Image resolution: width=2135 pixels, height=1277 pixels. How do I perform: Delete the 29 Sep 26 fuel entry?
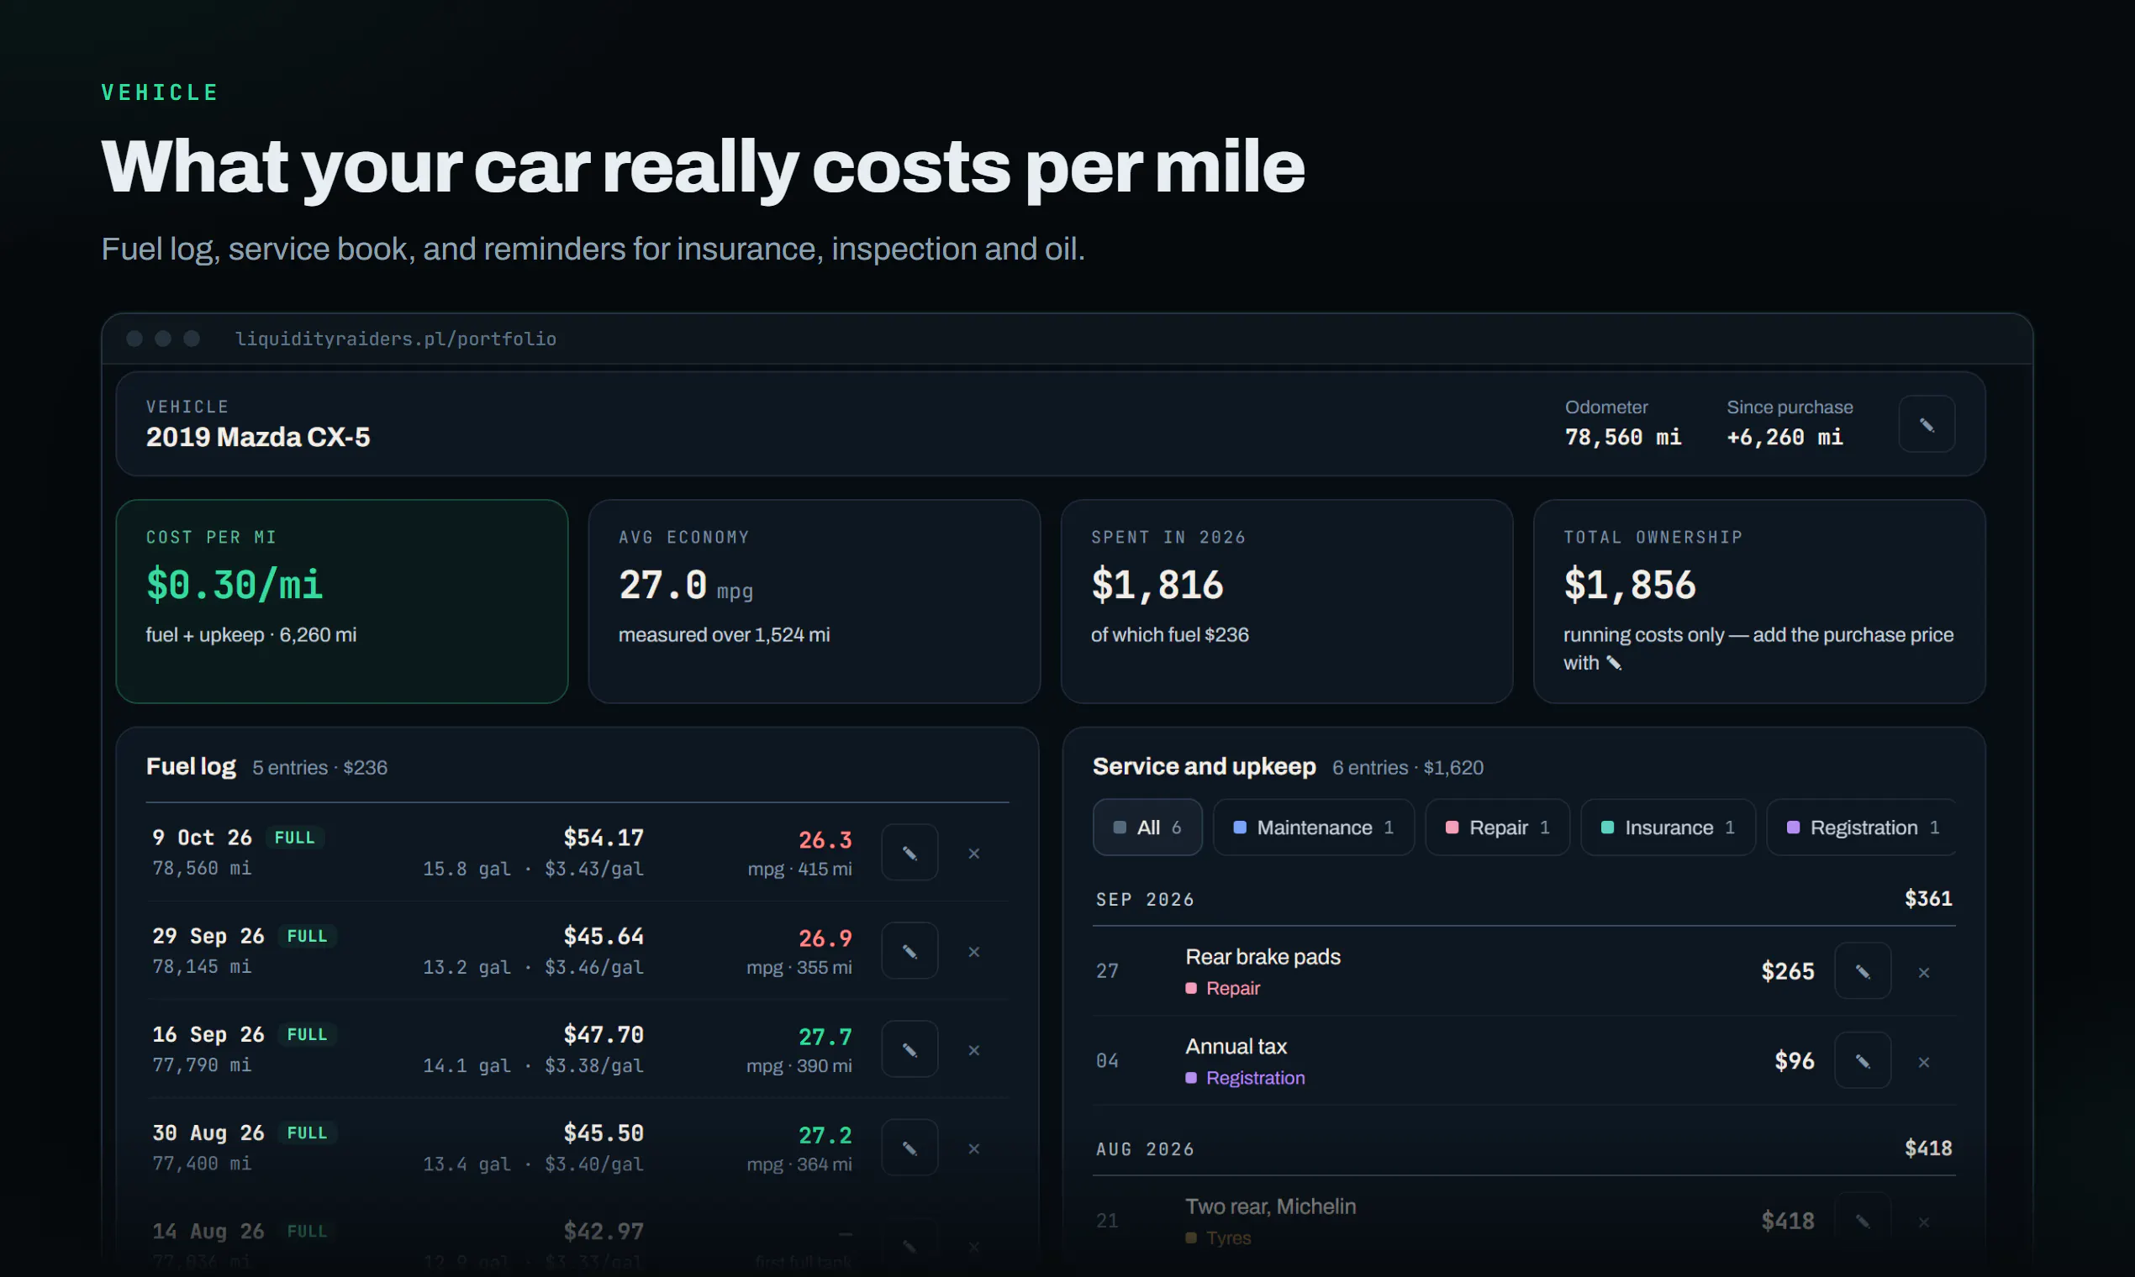tap(973, 951)
